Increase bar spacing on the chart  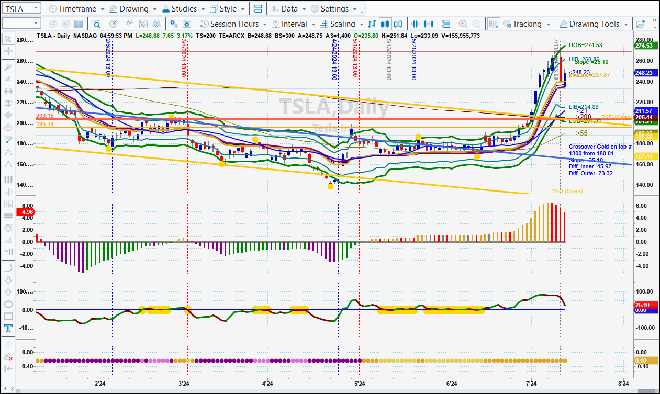[x=429, y=24]
